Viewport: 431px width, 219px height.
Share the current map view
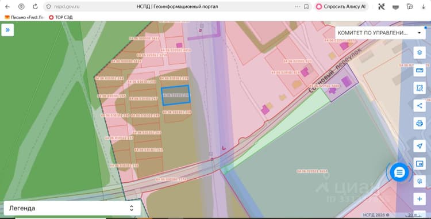pos(420,106)
